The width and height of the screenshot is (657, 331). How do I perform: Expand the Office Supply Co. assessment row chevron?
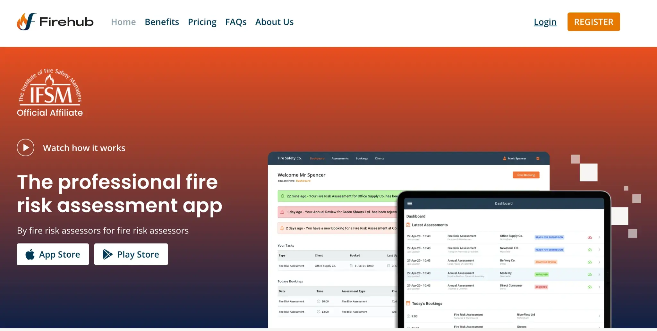600,237
